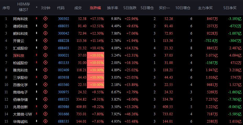The width and height of the screenshot is (243, 125).
Task: Open 3-minute chart icon for 商络电子
Action: [x=45, y=92]
